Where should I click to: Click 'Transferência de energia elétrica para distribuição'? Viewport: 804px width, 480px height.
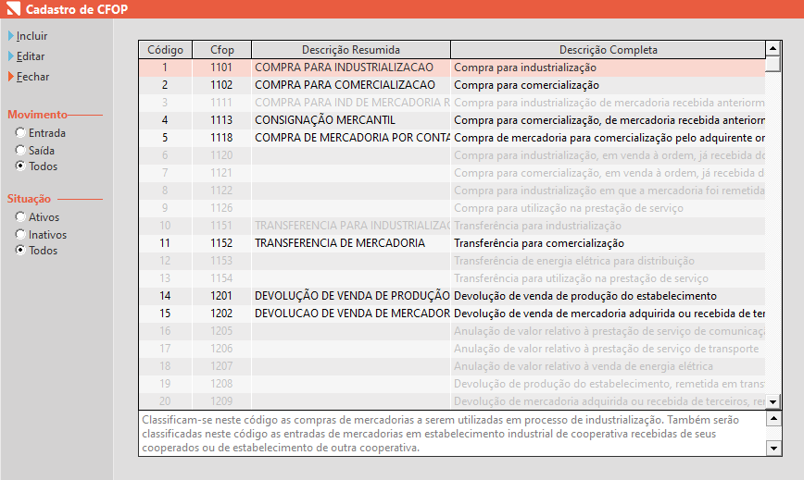(x=574, y=261)
